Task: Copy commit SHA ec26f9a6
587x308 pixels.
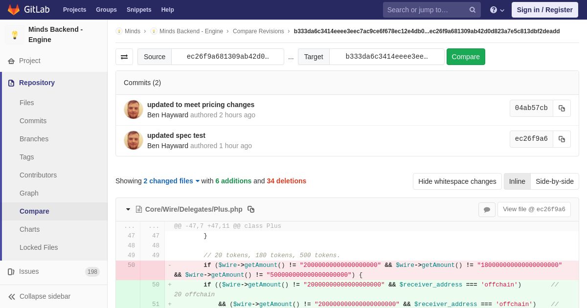Action: tap(562, 139)
